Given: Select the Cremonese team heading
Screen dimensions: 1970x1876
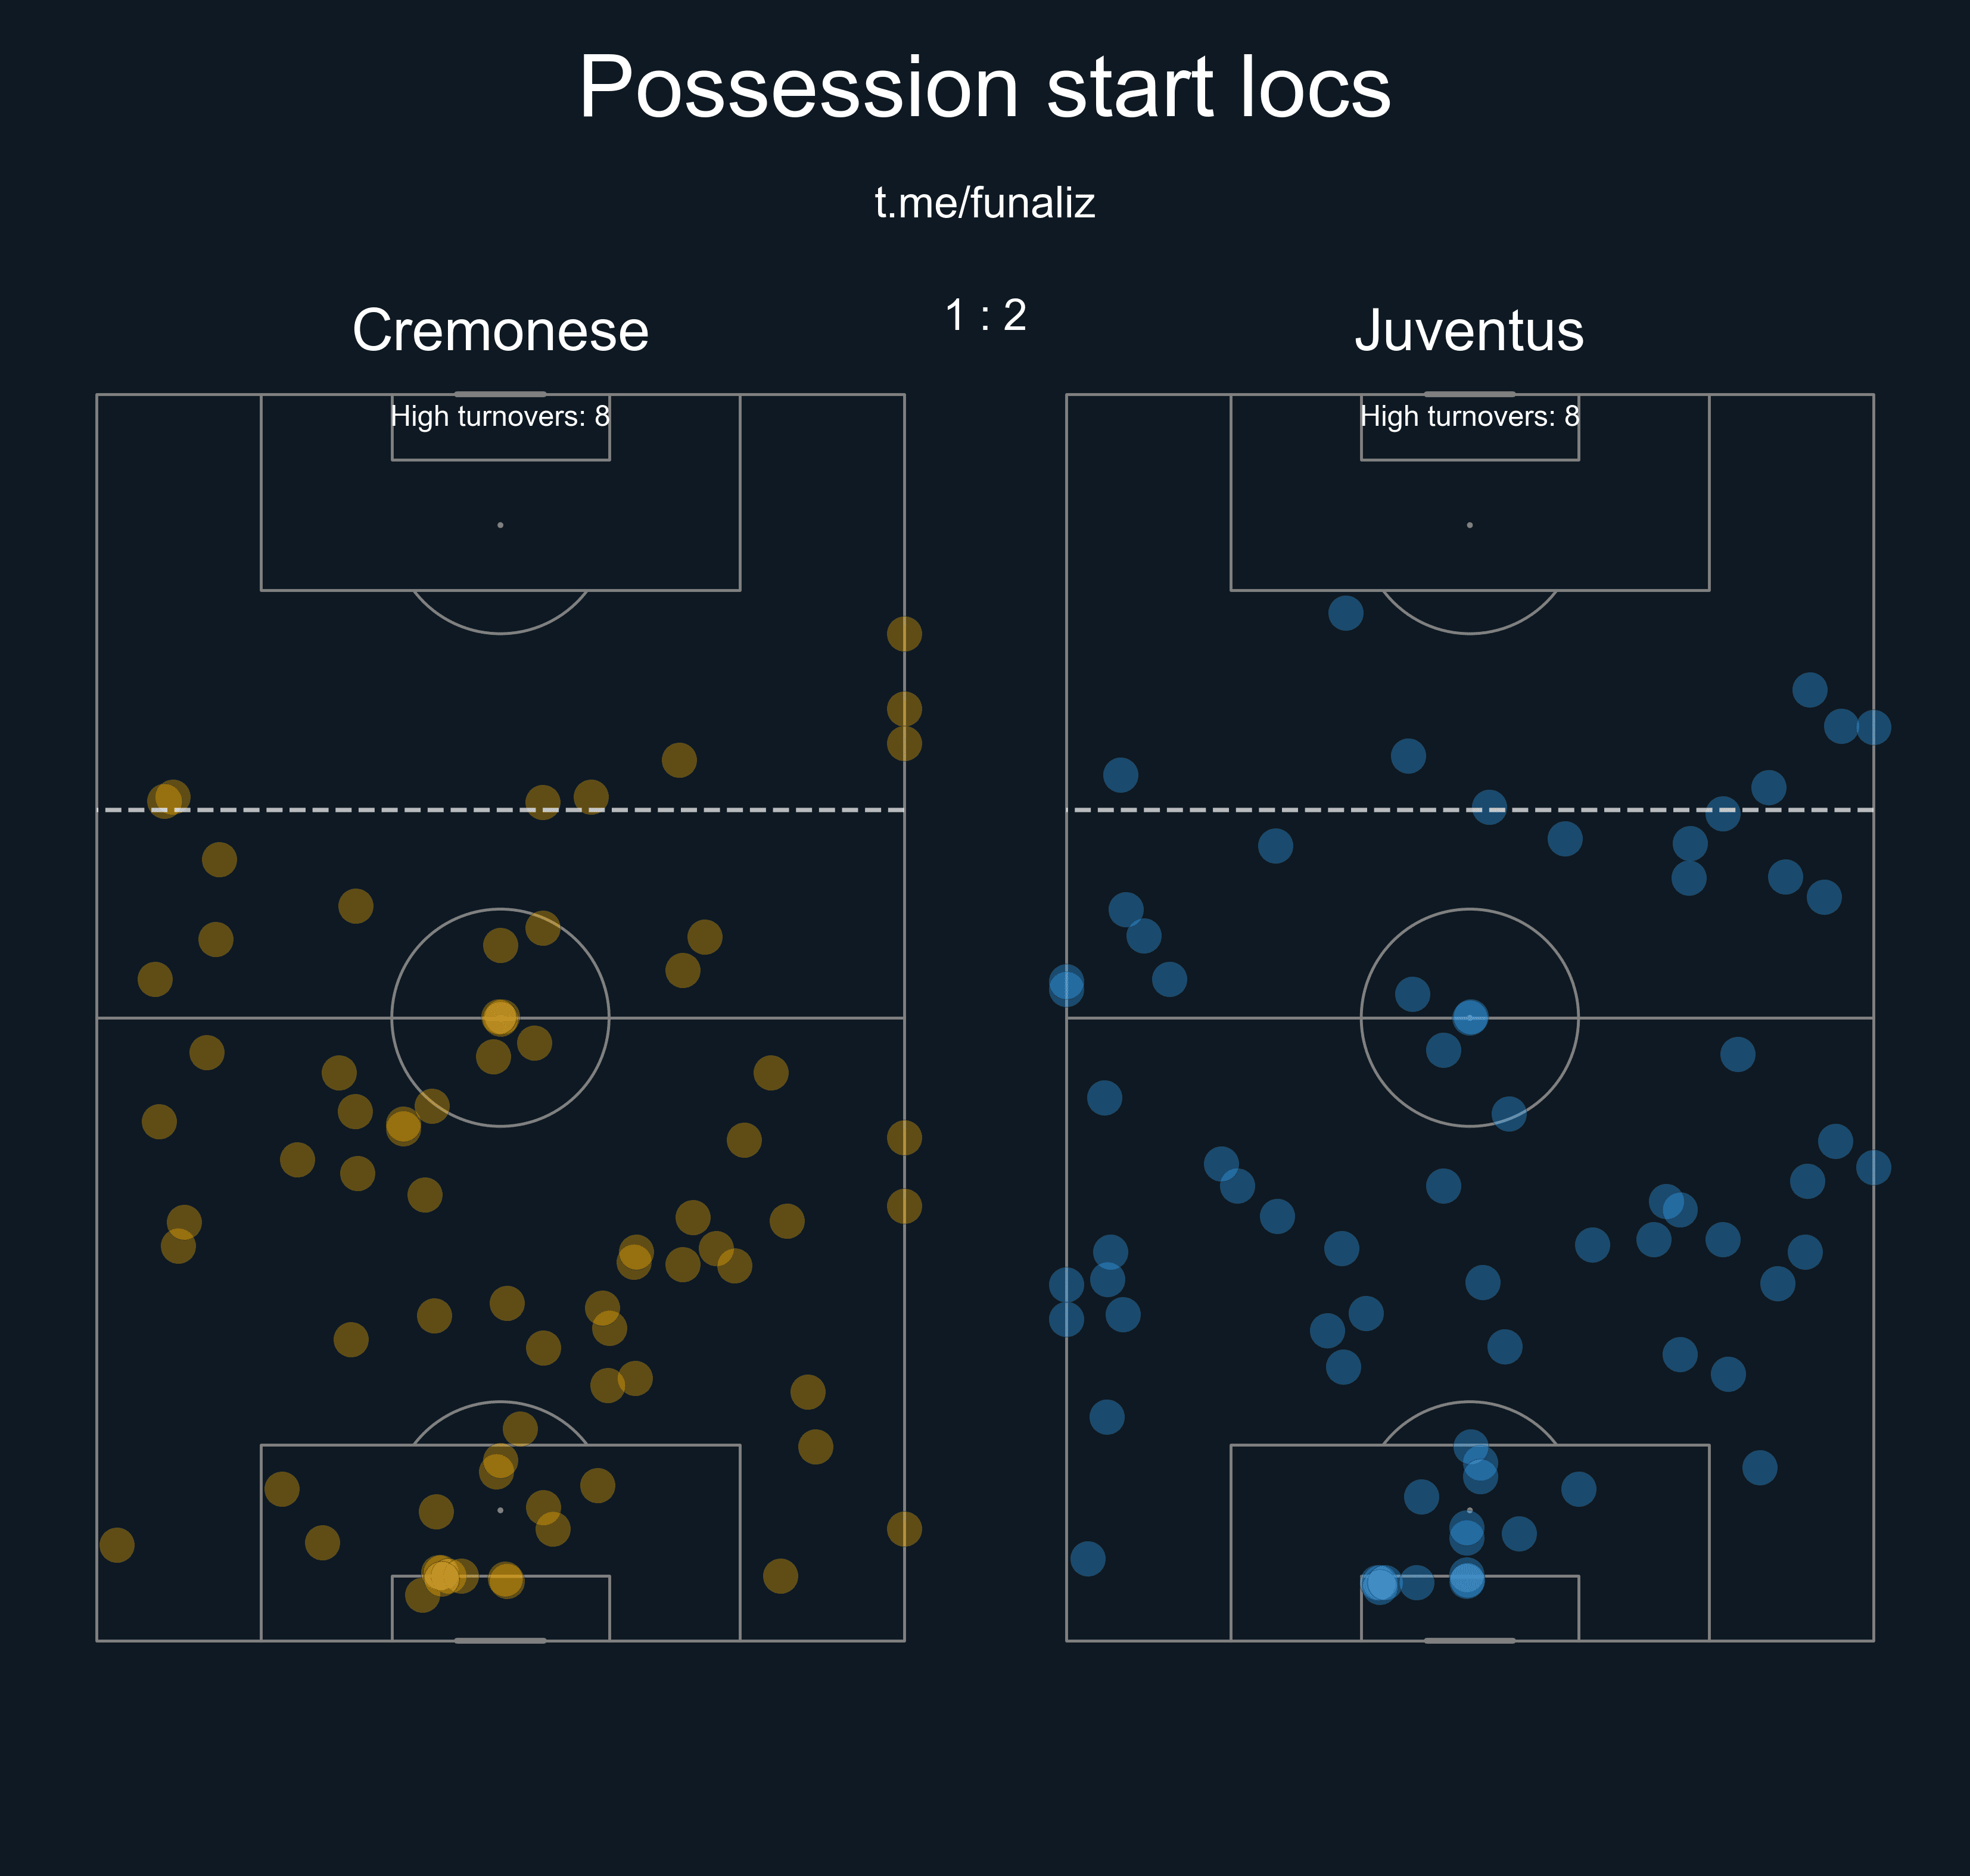Looking at the screenshot, I should 500,330.
